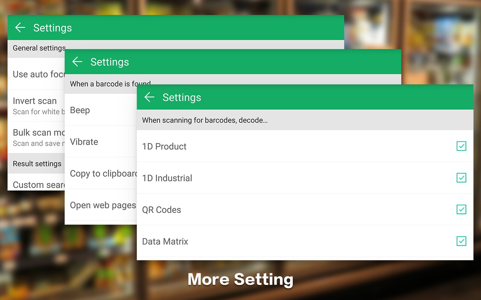Tap the Use auto focus setting

[38, 74]
